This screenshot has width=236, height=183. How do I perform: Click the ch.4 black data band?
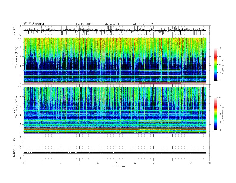[x=115, y=153]
